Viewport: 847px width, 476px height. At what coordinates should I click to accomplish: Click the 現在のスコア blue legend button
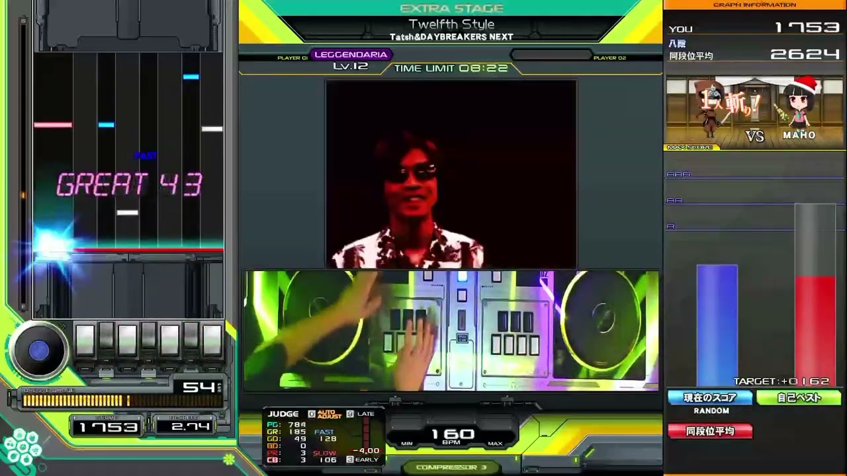pos(710,397)
